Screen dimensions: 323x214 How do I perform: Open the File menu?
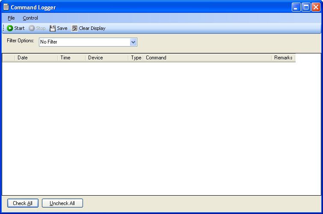[11, 18]
